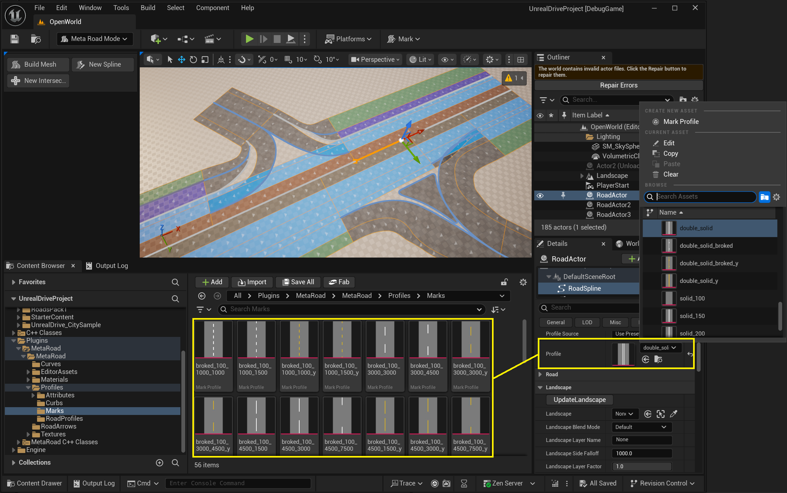Open the File menu

[39, 8]
